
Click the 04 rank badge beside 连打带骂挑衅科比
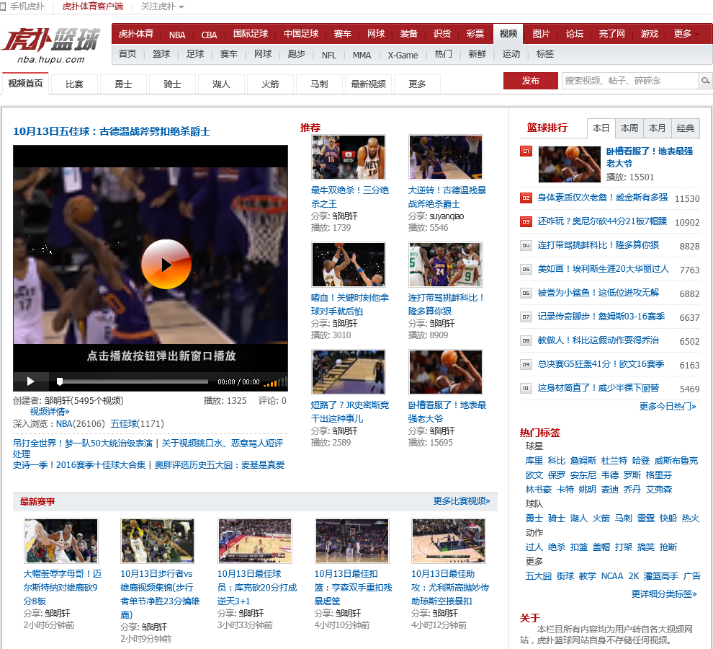[526, 245]
